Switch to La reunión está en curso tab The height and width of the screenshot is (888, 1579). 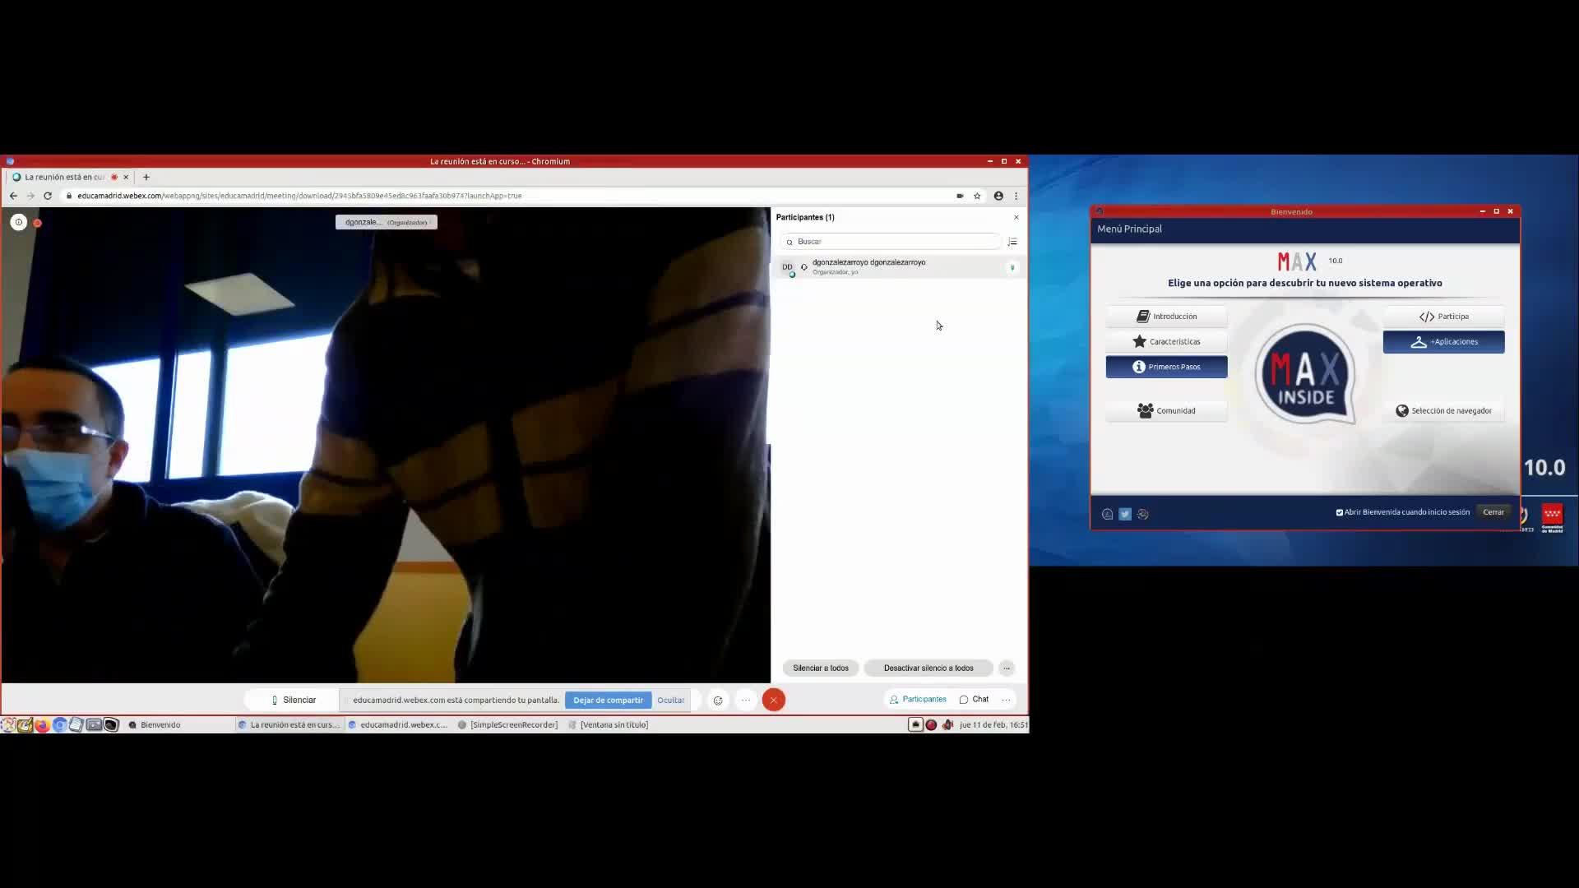[x=64, y=177]
